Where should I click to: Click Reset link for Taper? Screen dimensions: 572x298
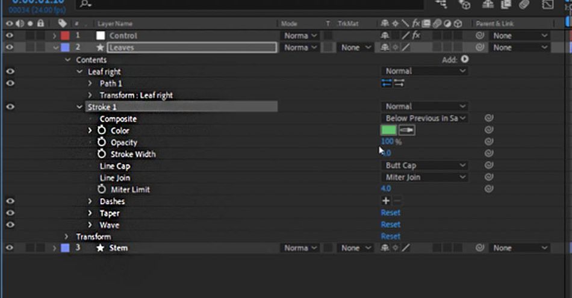click(x=390, y=213)
